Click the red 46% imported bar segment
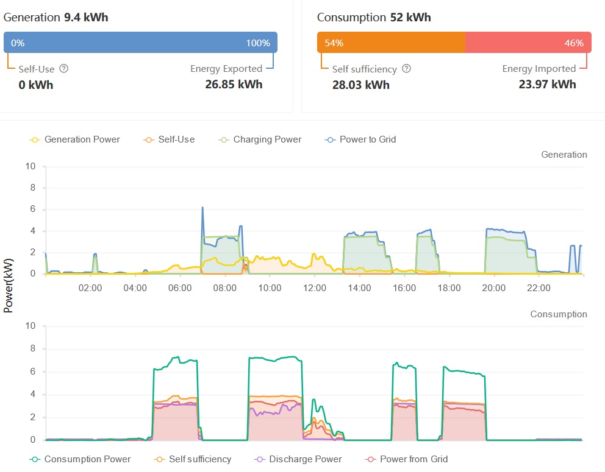This screenshot has height=472, width=605. point(528,43)
